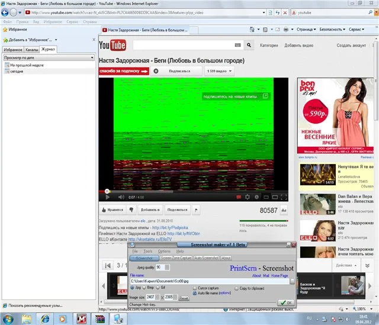Switch to 'Screen Zone Capture' tab
This screenshot has height=325, width=379.
click(x=176, y=258)
